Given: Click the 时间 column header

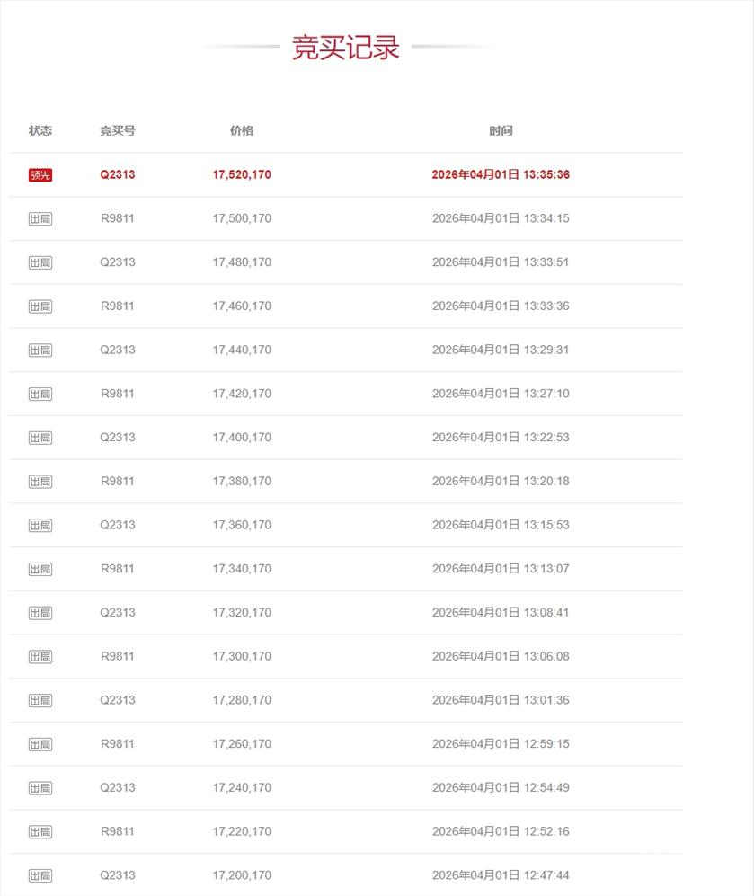Looking at the screenshot, I should coord(501,131).
